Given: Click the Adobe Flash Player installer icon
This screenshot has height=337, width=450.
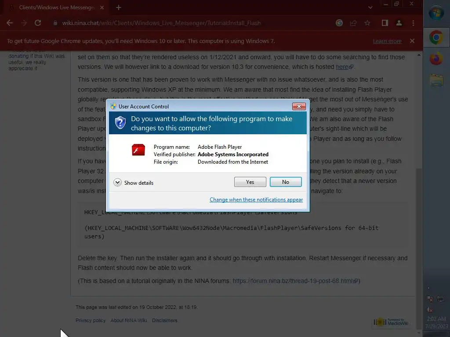Looking at the screenshot, I should 138,150.
